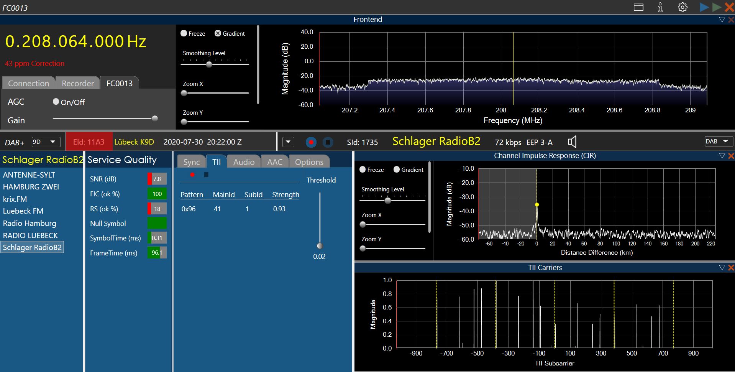This screenshot has width=735, height=372.
Task: Open the settings gear icon
Action: pyautogui.click(x=682, y=7)
